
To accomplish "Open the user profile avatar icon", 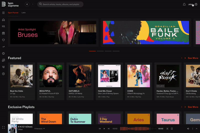I will pyautogui.click(x=196, y=4).
